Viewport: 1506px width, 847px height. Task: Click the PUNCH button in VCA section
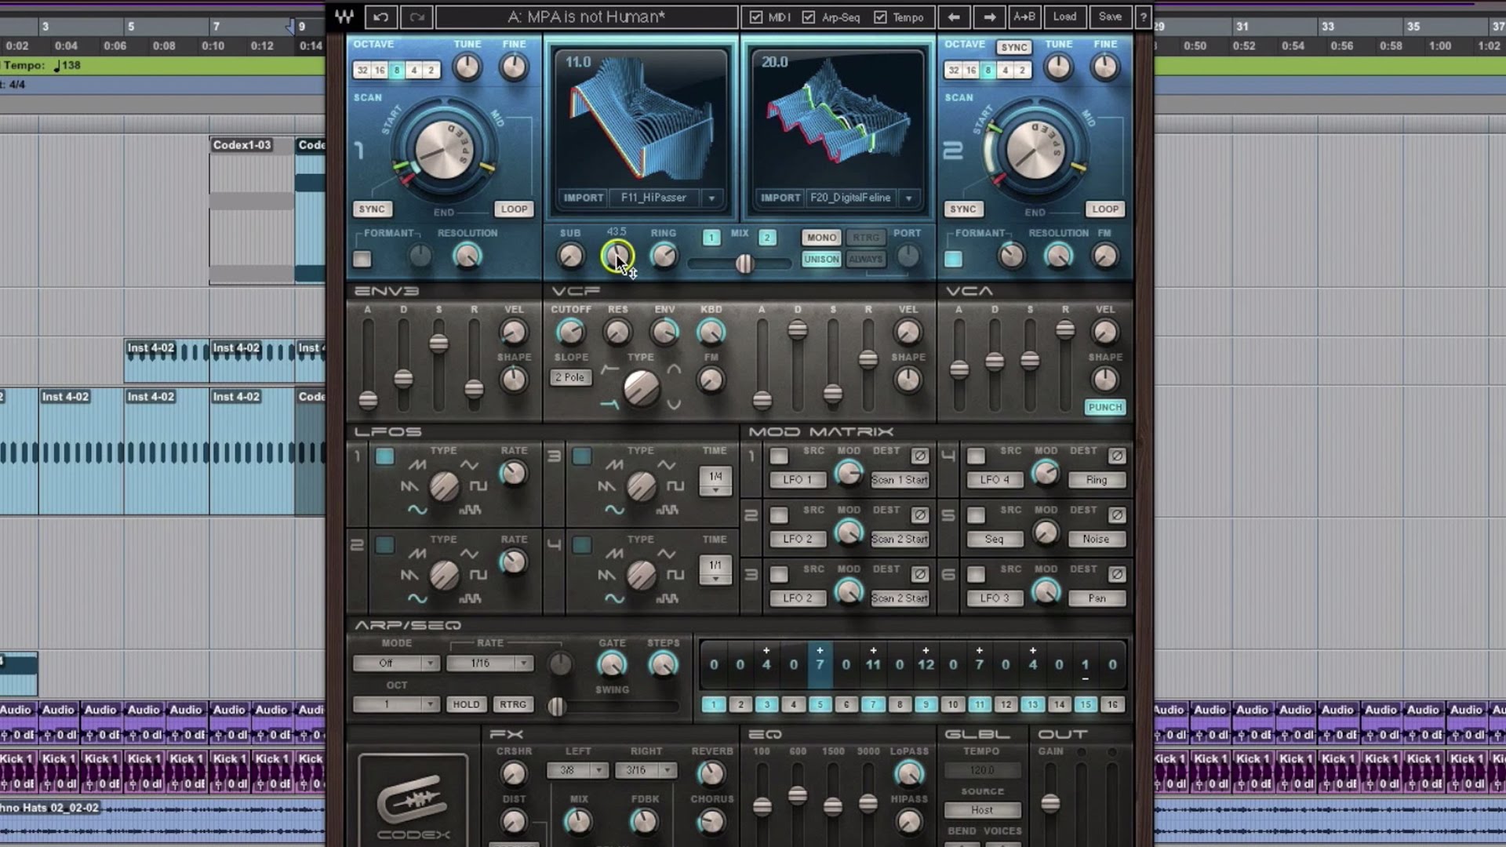point(1104,406)
